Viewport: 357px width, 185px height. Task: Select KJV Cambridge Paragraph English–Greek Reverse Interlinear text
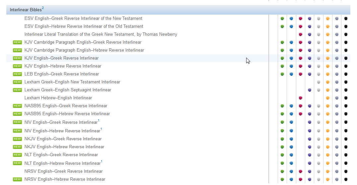[x=83, y=42]
